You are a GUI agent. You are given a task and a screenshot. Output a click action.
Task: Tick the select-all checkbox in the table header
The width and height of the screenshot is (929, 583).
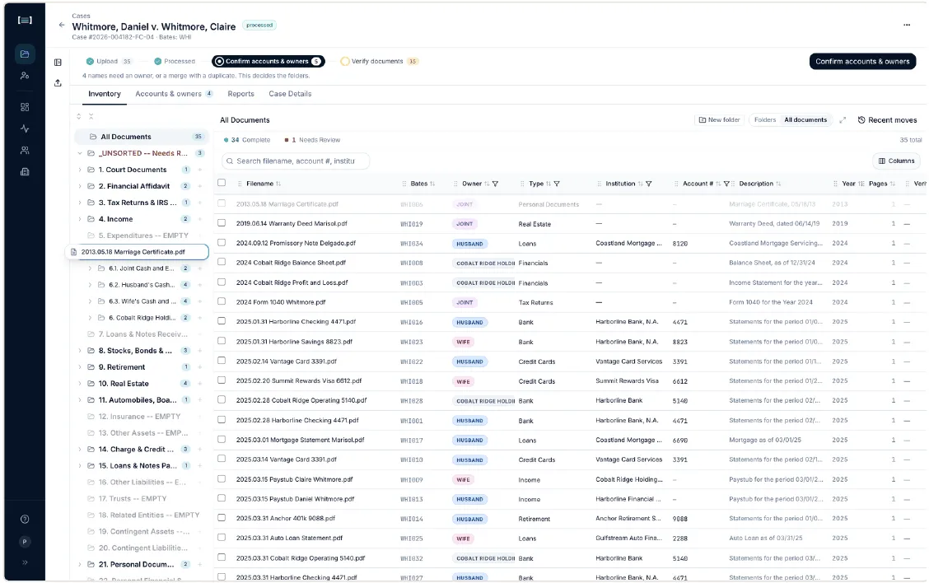pyautogui.click(x=222, y=183)
